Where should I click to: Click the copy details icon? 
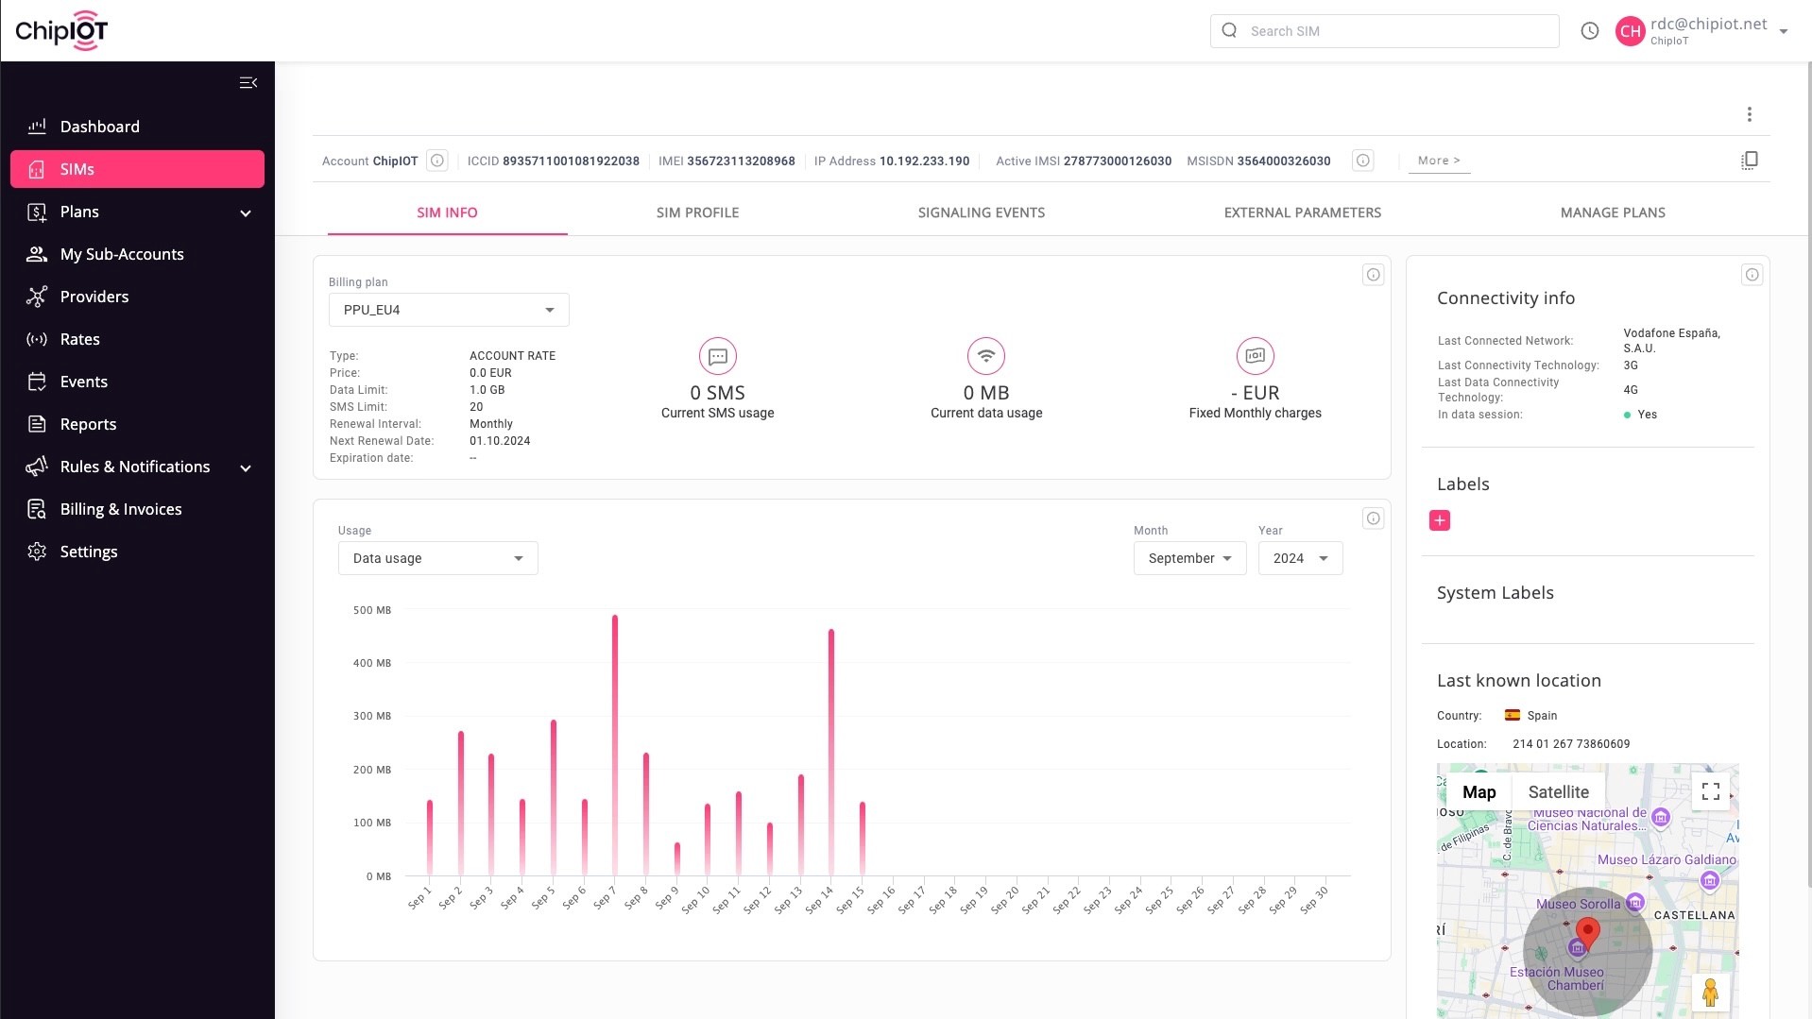click(1750, 161)
